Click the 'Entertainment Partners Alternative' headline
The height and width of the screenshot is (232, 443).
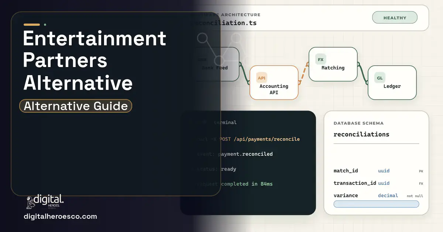click(95, 60)
